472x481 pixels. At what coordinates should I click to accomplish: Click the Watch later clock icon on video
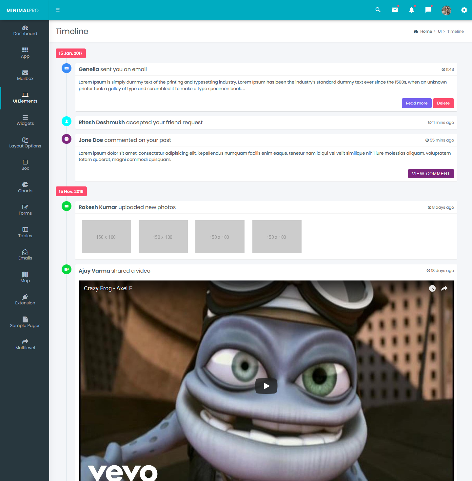click(x=432, y=288)
